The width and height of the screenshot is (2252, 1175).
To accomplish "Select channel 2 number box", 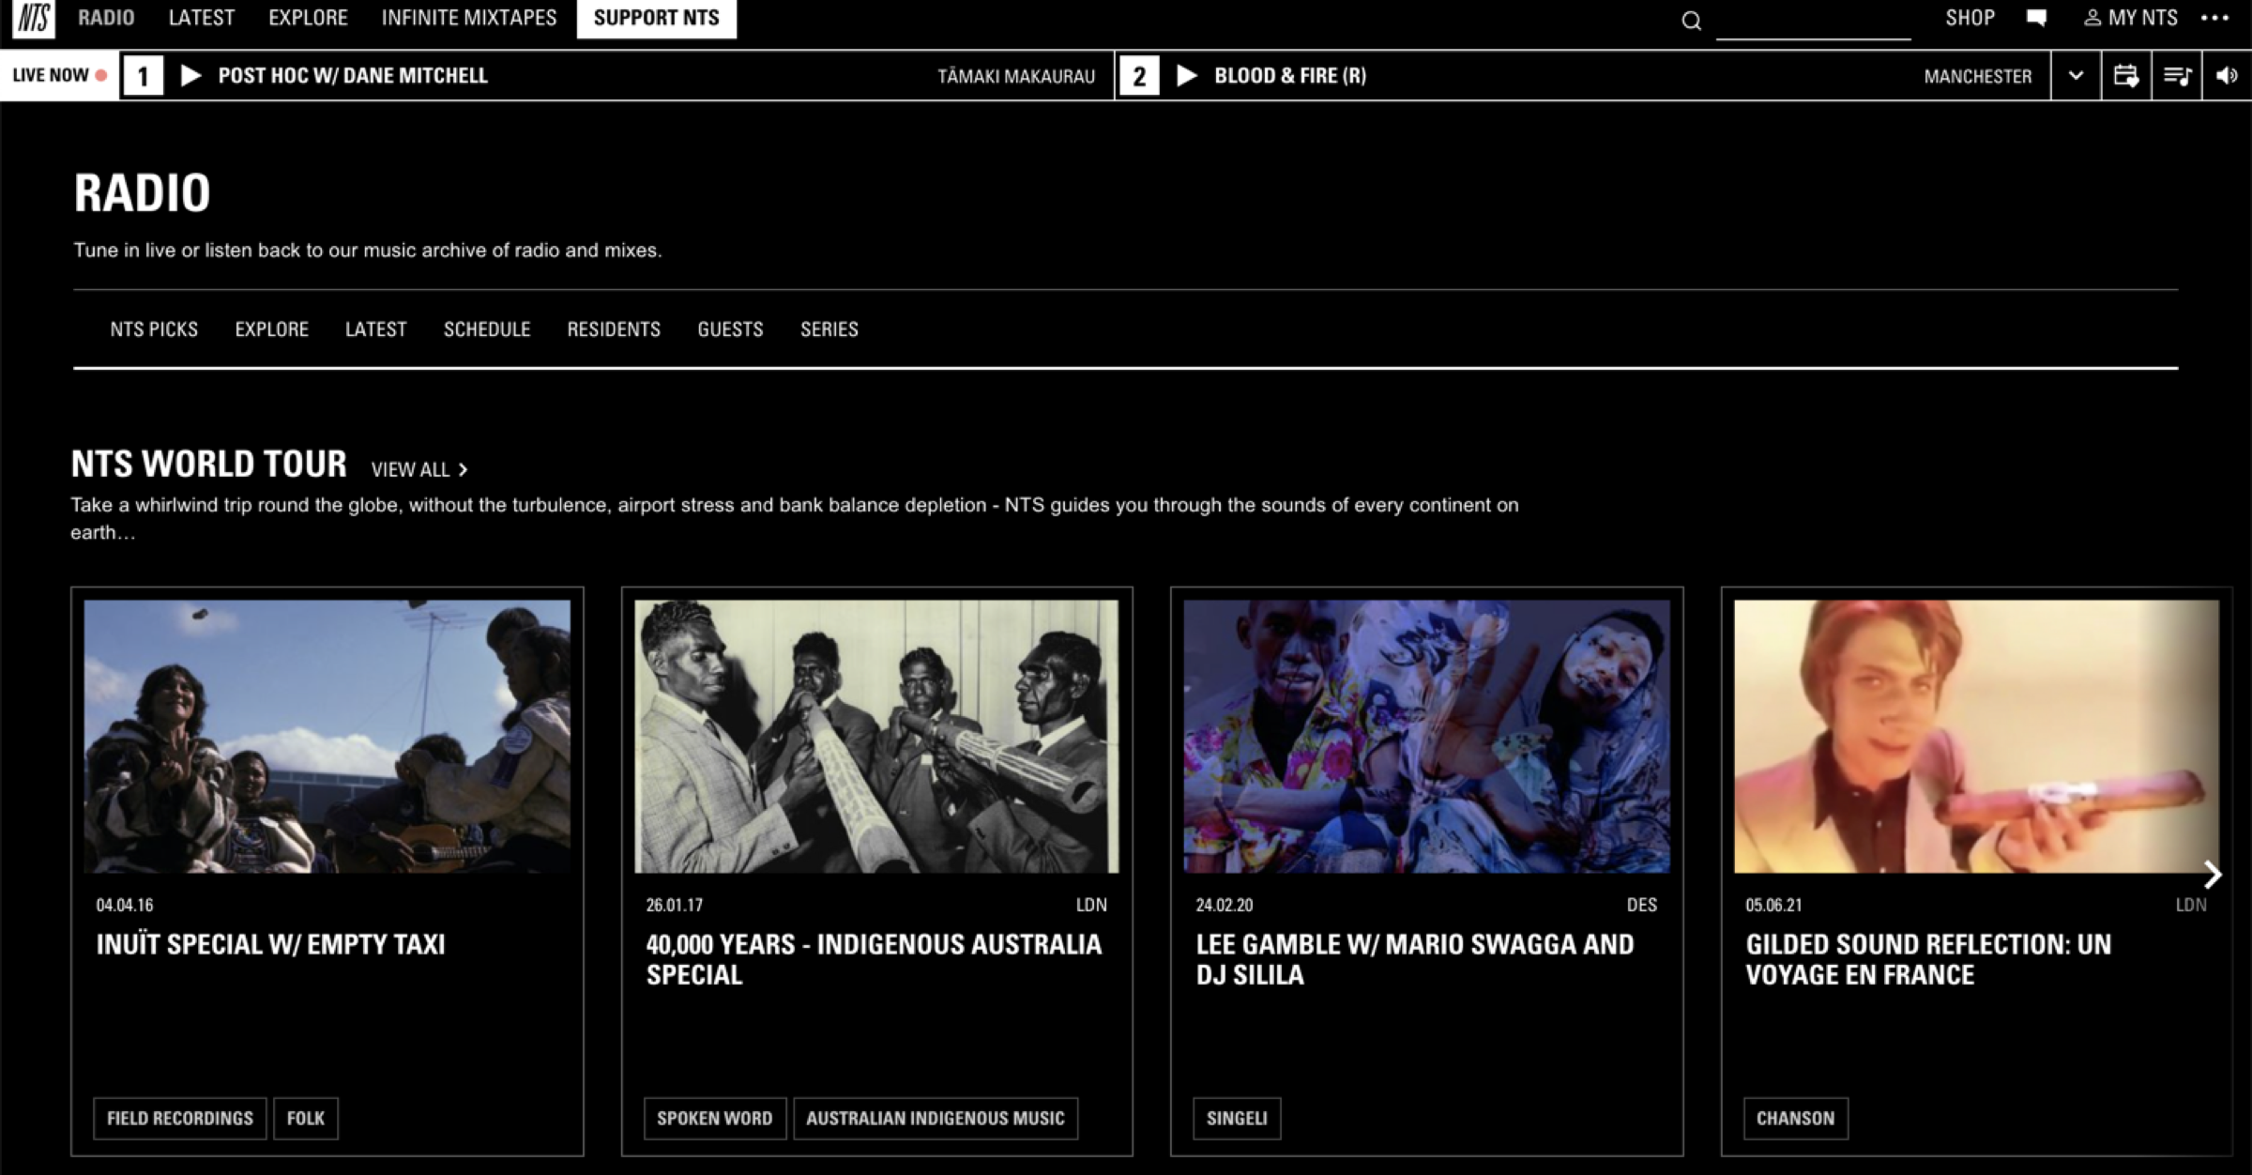I will pyautogui.click(x=1139, y=76).
